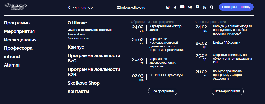Click the Поддержать Школу button

pyautogui.click(x=236, y=7)
